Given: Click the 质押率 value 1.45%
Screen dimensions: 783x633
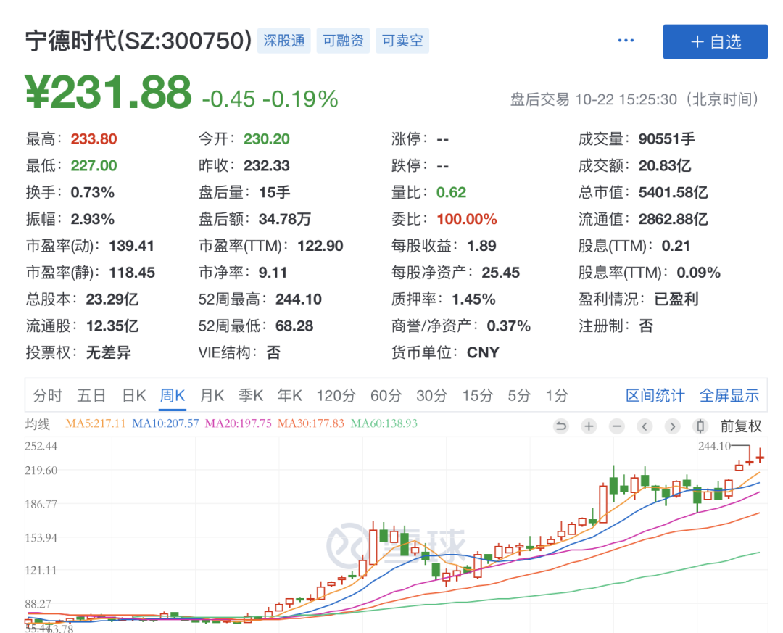Looking at the screenshot, I should coord(474,299).
